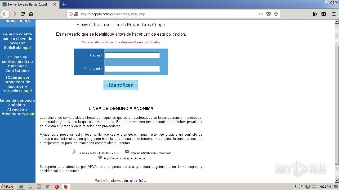Screen dimensions: 339x190
Task: Close the Bienvenido a su Tienda Coppel tab
Action: [x=55, y=4]
